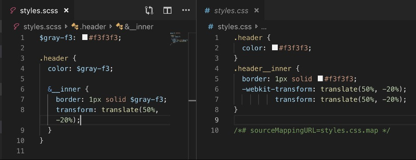Click empty line 9 in styles.css

[325, 120]
